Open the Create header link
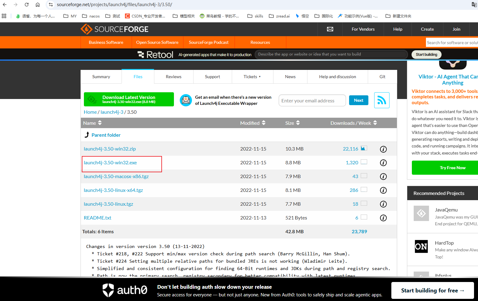478x301 pixels. [x=427, y=29]
